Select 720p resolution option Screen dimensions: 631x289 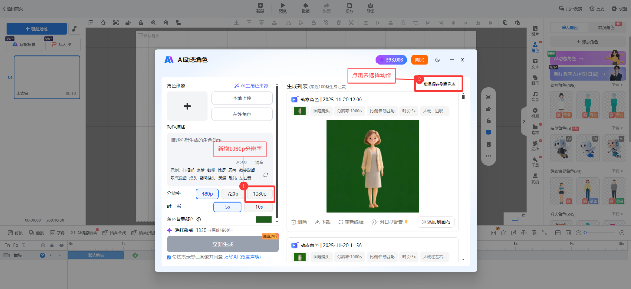click(233, 194)
